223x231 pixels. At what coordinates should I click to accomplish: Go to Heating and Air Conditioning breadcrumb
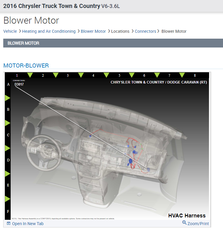click(x=49, y=31)
